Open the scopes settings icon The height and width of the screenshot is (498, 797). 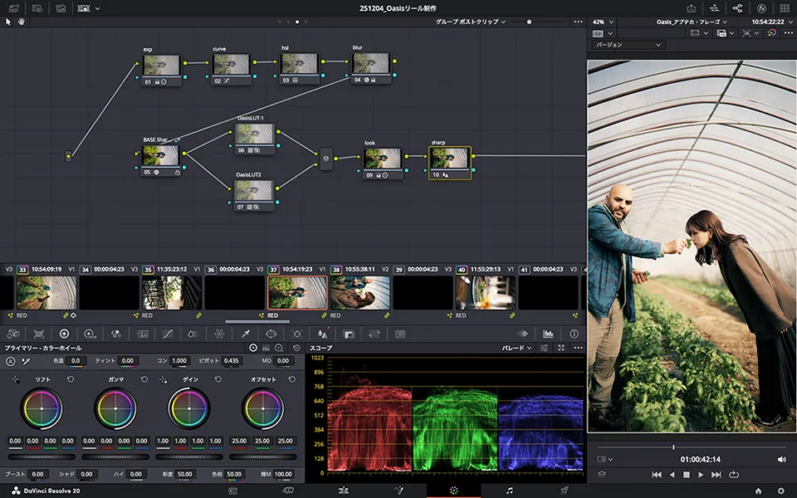(x=545, y=348)
